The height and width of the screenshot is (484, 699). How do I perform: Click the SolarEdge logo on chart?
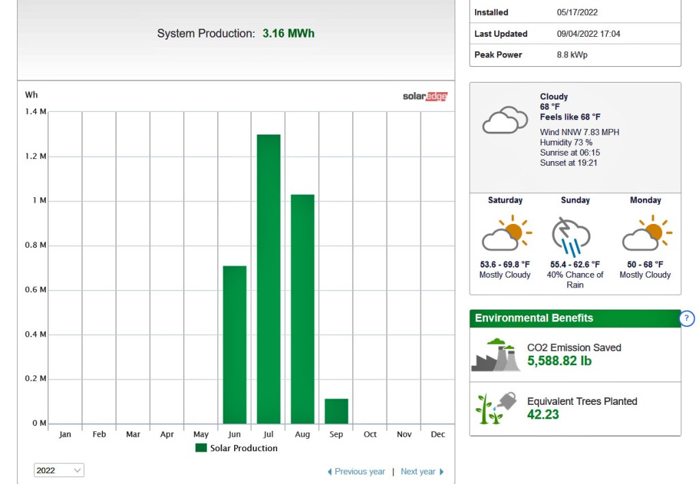[425, 96]
